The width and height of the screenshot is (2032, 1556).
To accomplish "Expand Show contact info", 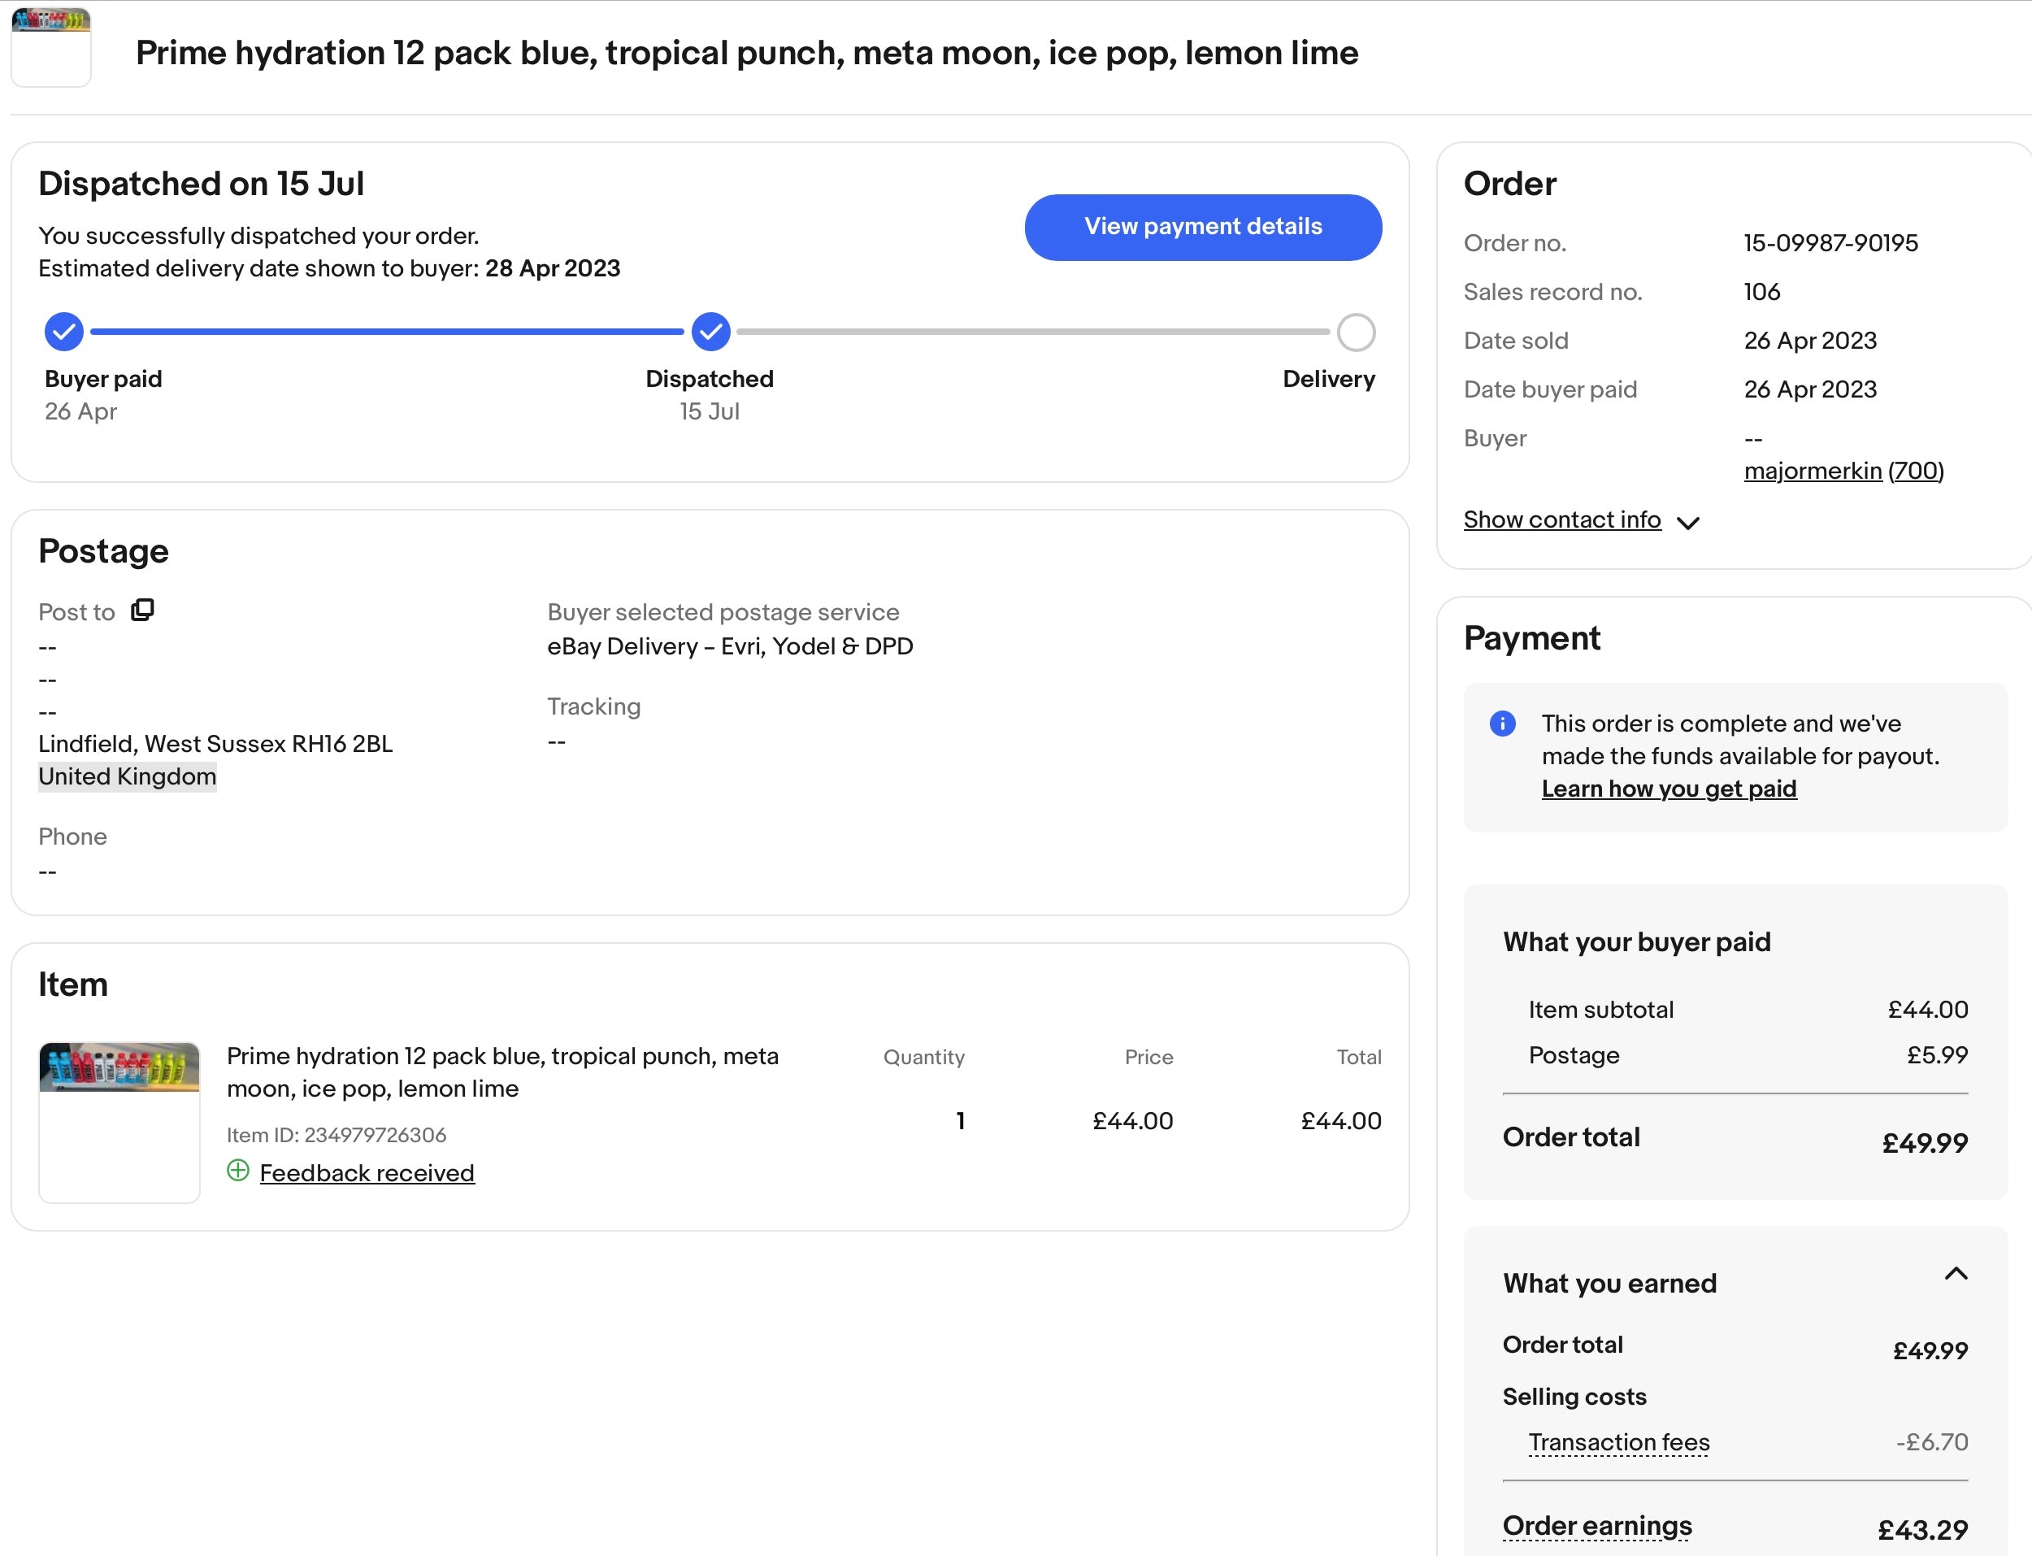I will coord(1561,519).
